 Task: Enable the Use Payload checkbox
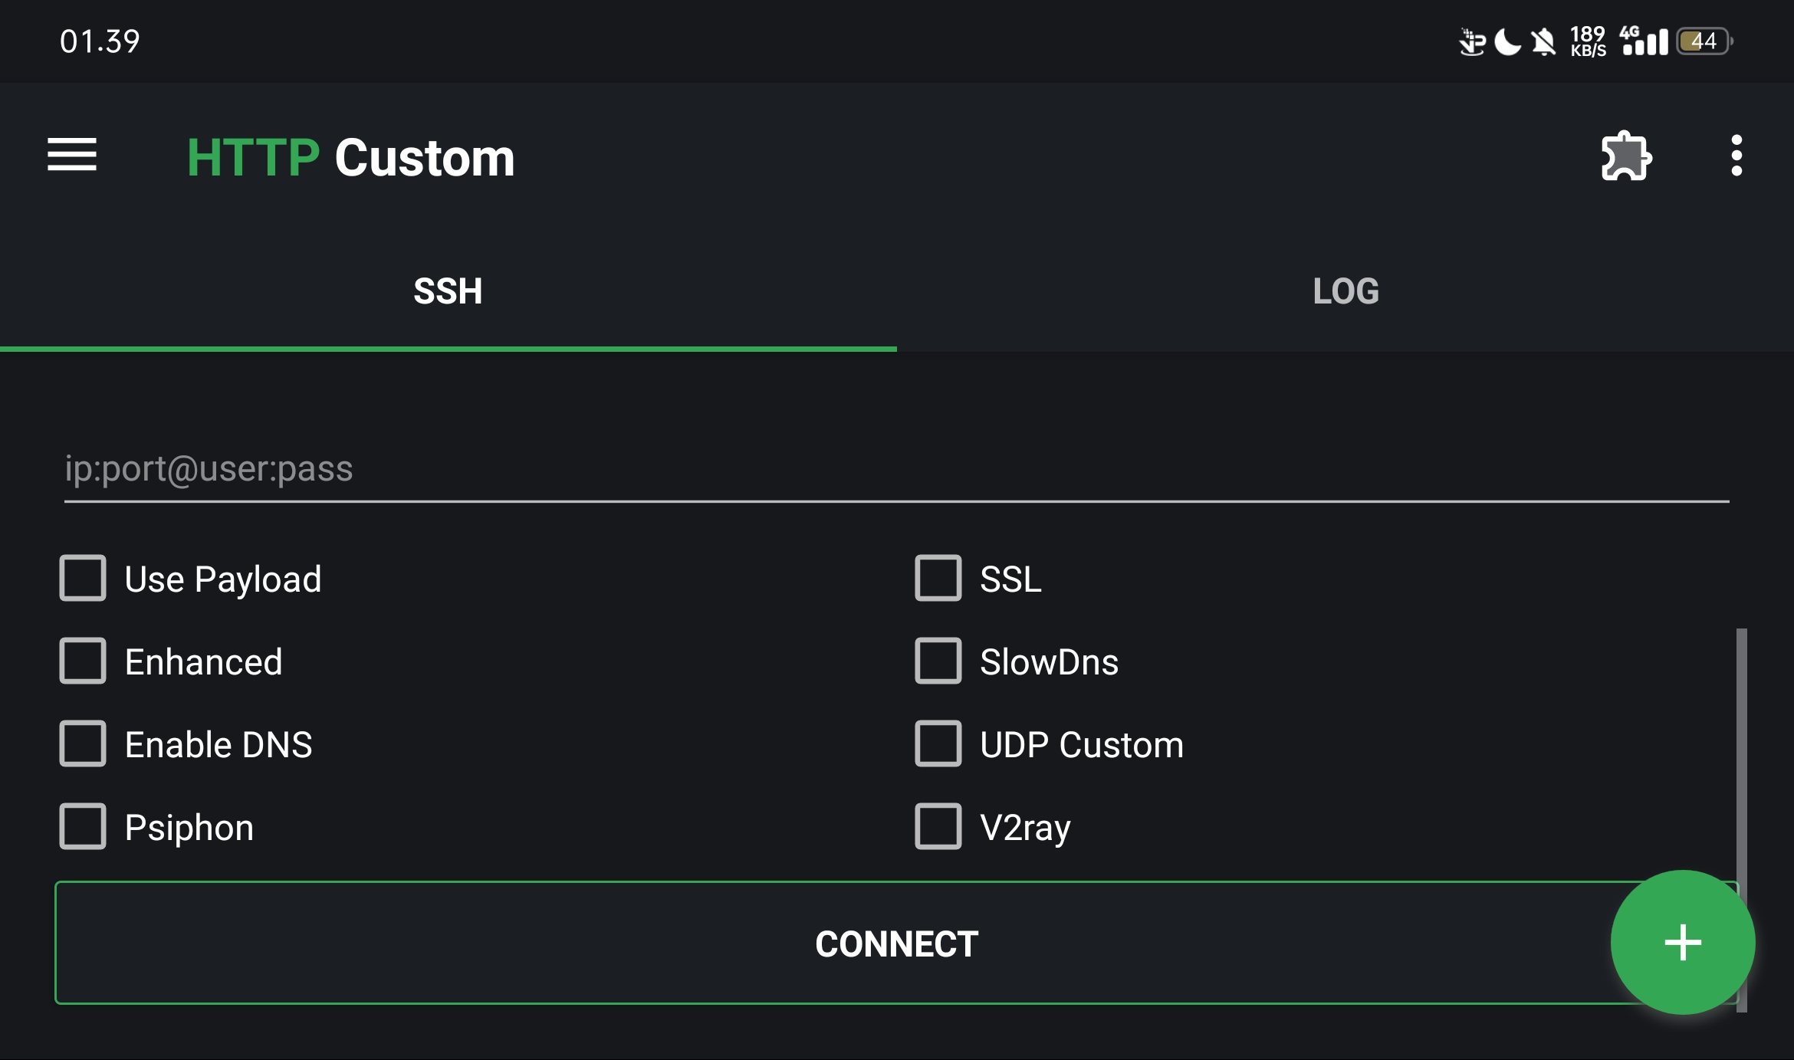(x=83, y=578)
